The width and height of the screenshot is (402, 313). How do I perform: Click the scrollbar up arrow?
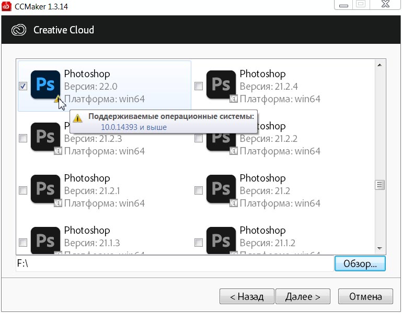click(x=380, y=65)
